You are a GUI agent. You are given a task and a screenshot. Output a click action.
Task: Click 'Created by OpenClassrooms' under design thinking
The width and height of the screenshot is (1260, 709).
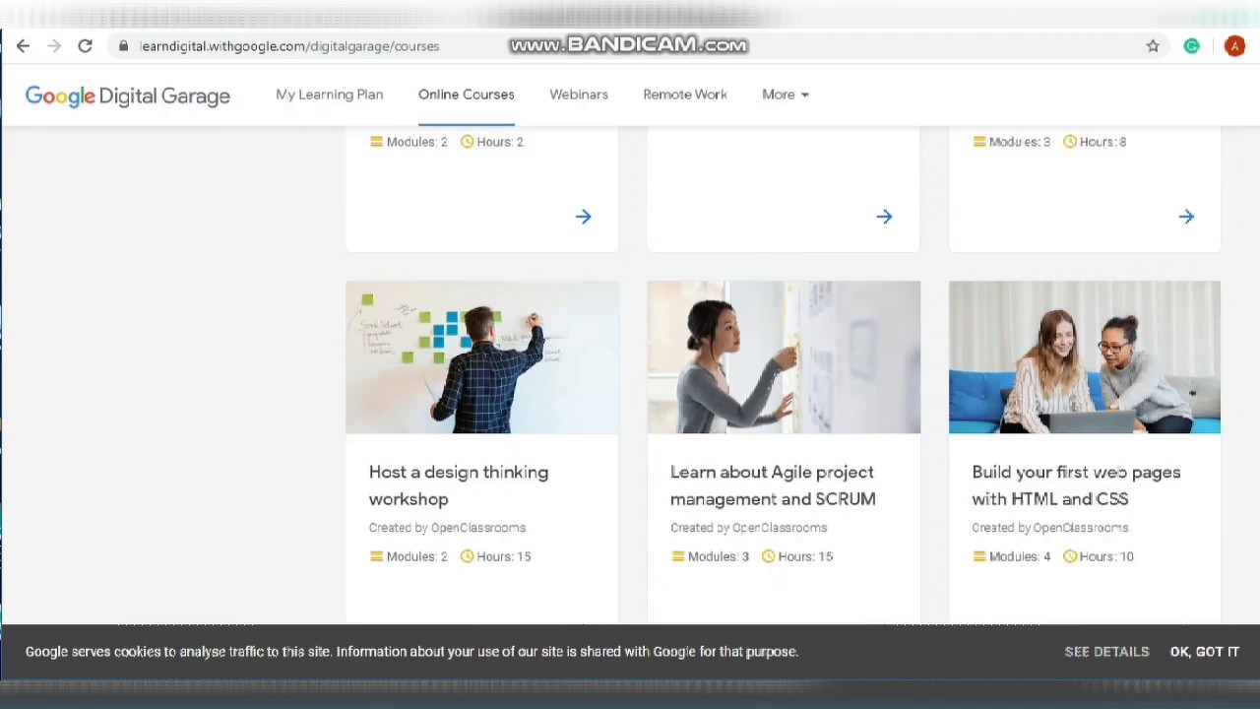[x=447, y=528]
